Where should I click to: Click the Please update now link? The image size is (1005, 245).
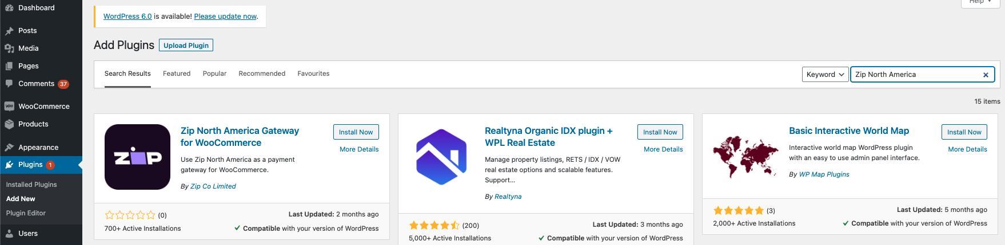(225, 17)
